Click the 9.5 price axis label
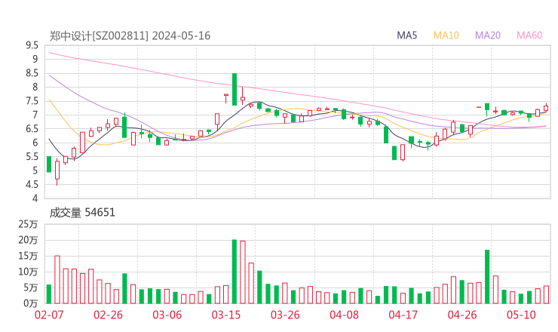This screenshot has height=332, width=558. 32,45
